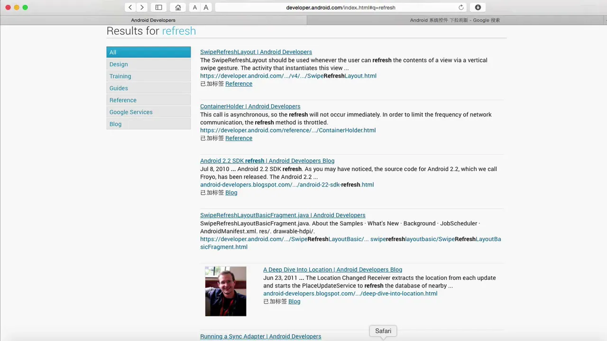Viewport: 607px width, 341px height.
Task: Select the Design filter
Action: point(148,64)
